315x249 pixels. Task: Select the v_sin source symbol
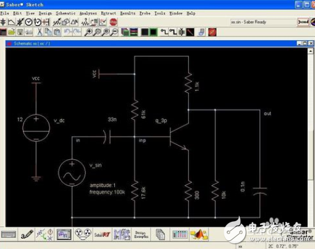coord(72,173)
